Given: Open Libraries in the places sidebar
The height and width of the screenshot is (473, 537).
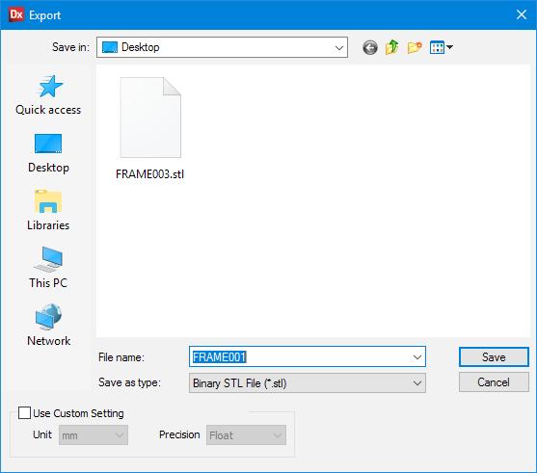Looking at the screenshot, I should point(48,210).
